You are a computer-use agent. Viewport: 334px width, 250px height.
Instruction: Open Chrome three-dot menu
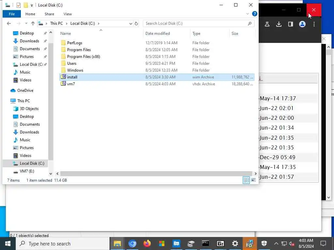(x=314, y=24)
